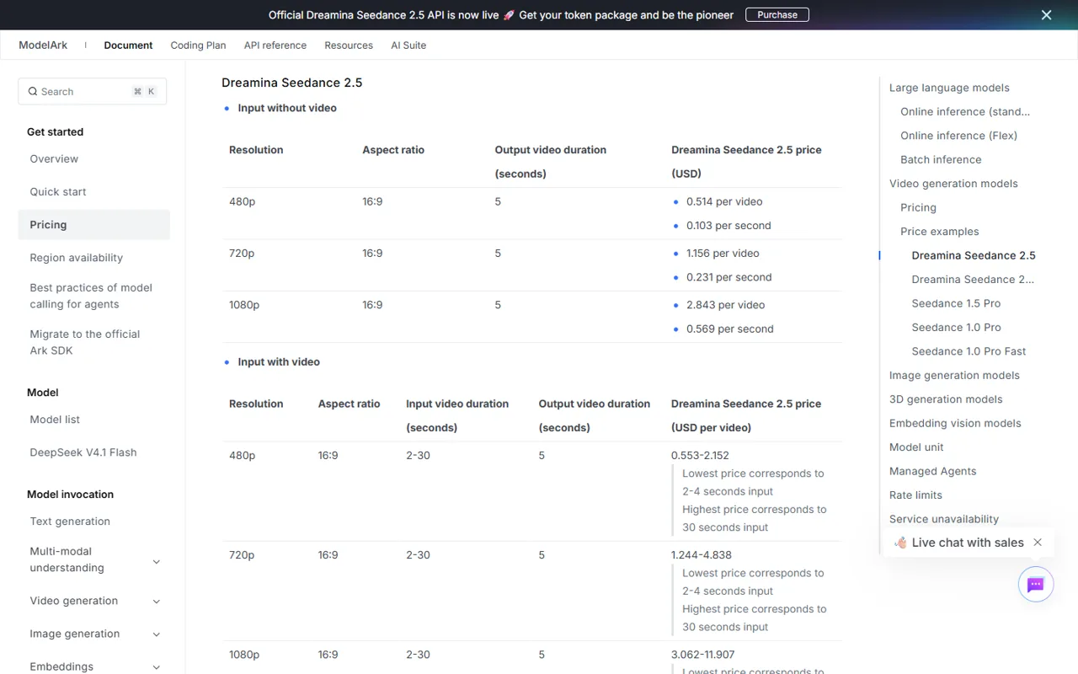Expand the Video generation sidebar section
Screen dimensions: 1078x674
[156, 602]
